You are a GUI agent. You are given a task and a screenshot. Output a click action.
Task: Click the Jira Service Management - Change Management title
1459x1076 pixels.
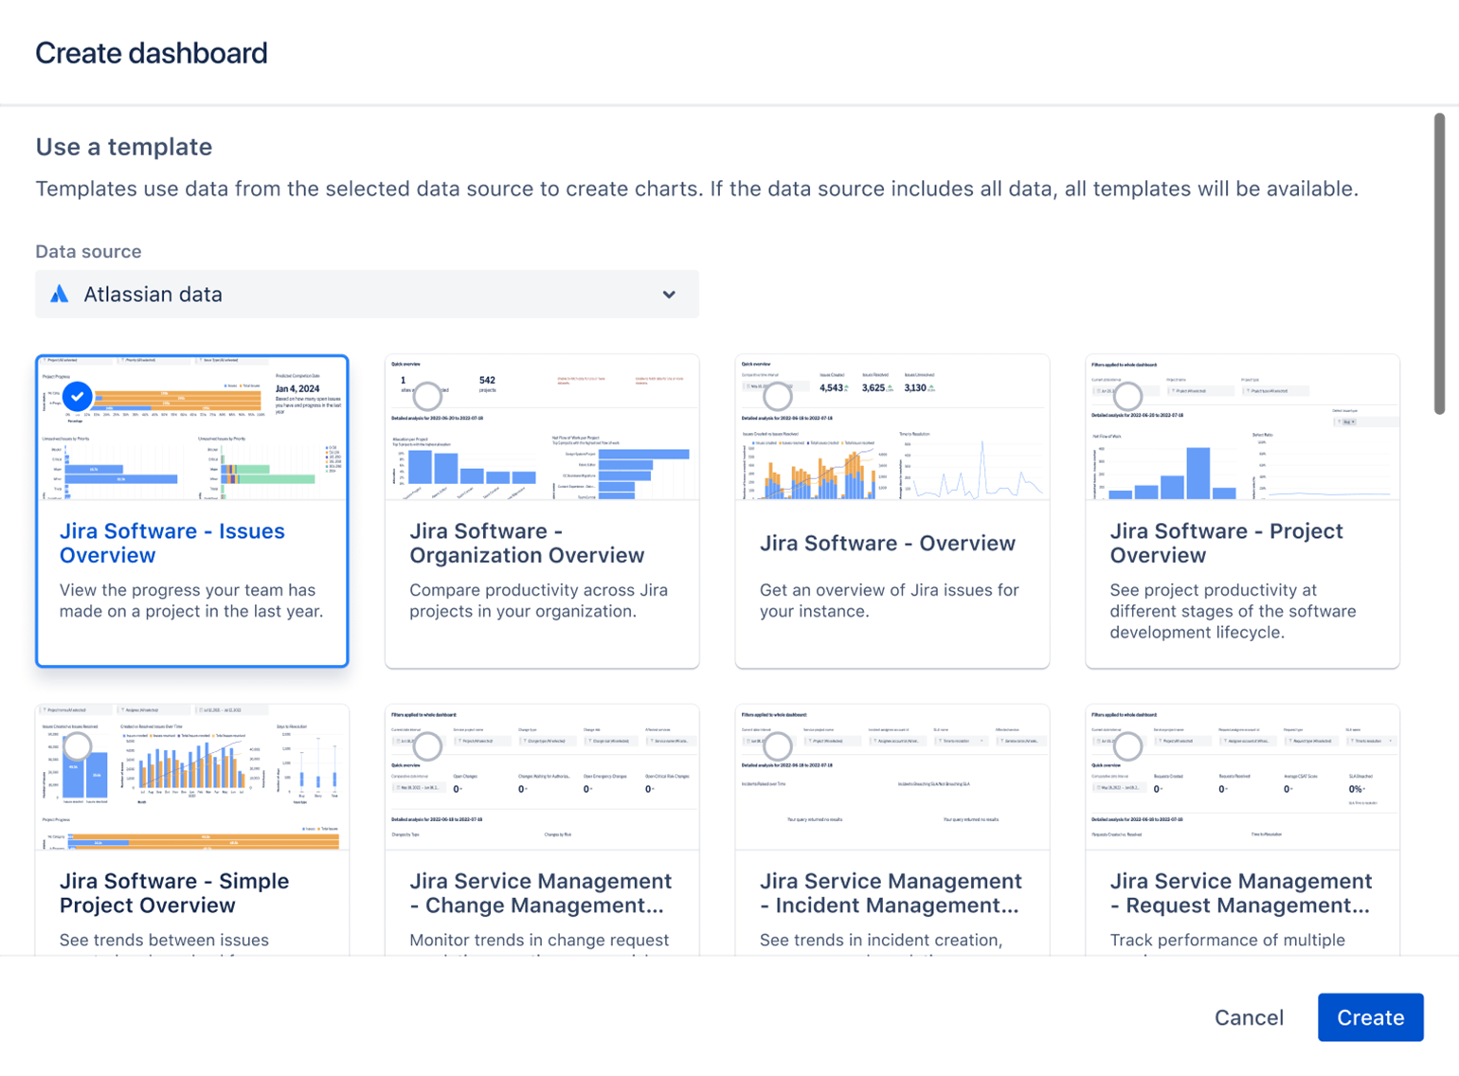point(540,893)
